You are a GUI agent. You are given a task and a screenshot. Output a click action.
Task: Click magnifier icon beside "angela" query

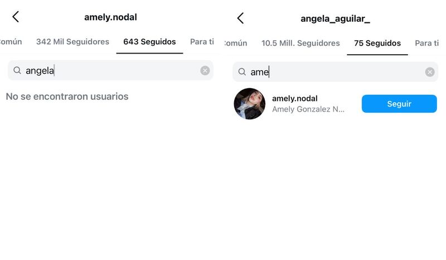point(17,70)
